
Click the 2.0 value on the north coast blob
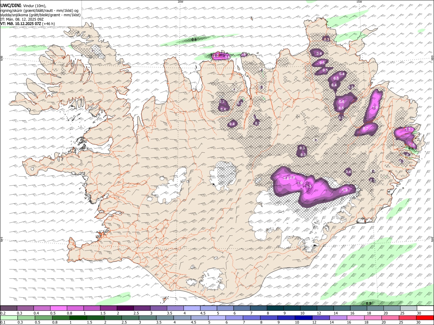[x=216, y=55]
